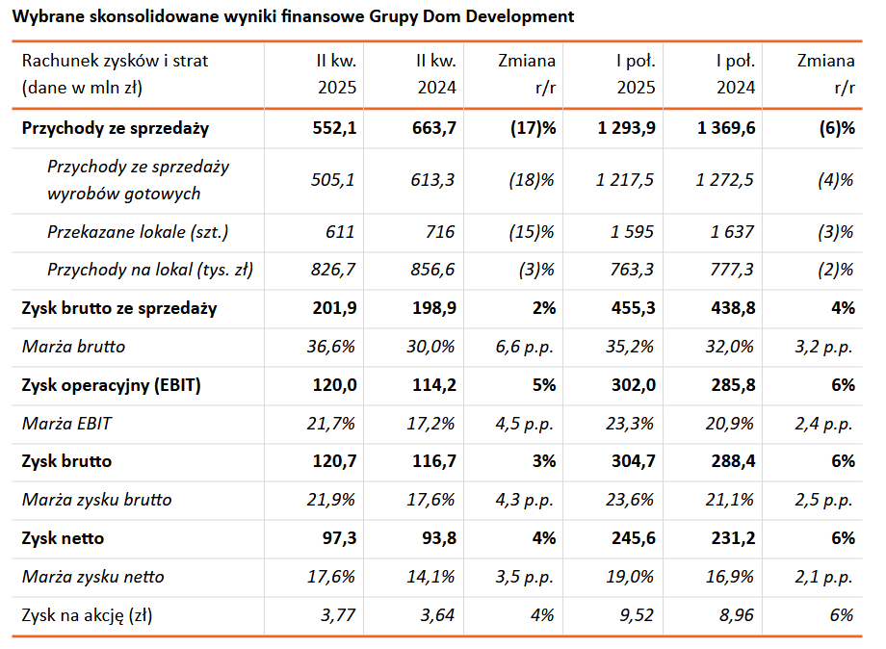Image resolution: width=886 pixels, height=649 pixels.
Task: Select the 36,6% gross margin value
Action: tap(332, 347)
